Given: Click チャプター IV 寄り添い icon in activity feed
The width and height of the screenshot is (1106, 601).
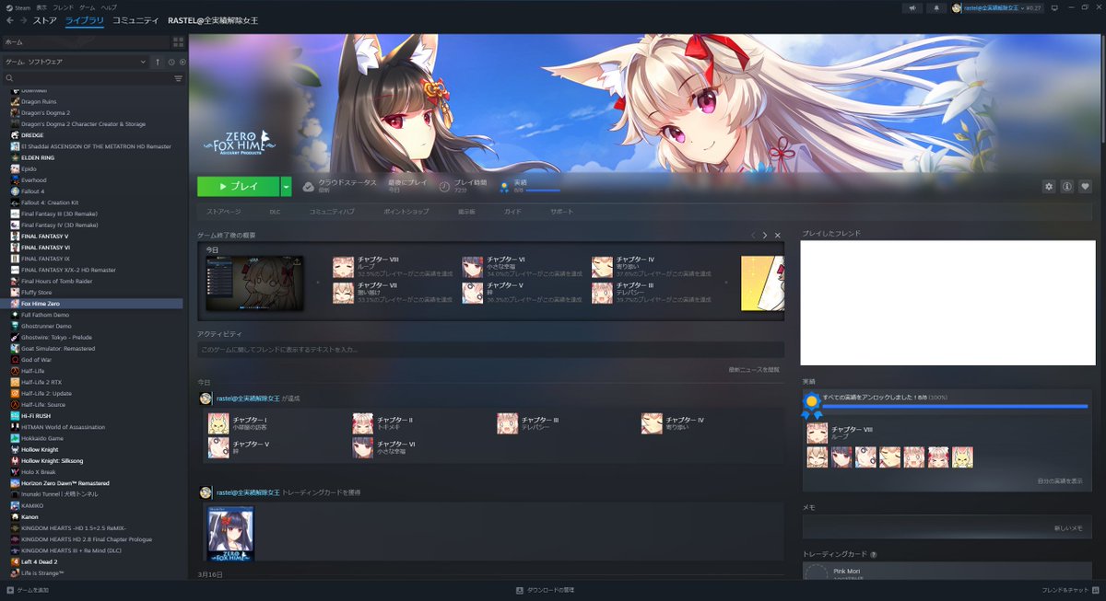Looking at the screenshot, I should pyautogui.click(x=652, y=423).
